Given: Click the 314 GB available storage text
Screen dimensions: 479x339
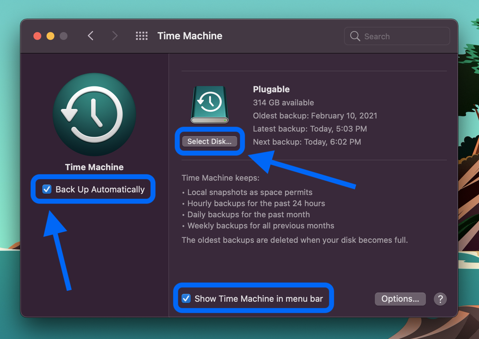Looking at the screenshot, I should [283, 102].
